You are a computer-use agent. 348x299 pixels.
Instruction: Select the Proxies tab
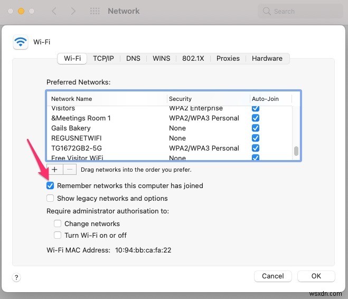click(x=228, y=59)
